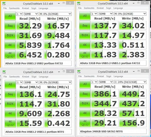The height and width of the screenshot is (137, 151).
Task: Select Seq write result 16.57
Action: coord(58,26)
